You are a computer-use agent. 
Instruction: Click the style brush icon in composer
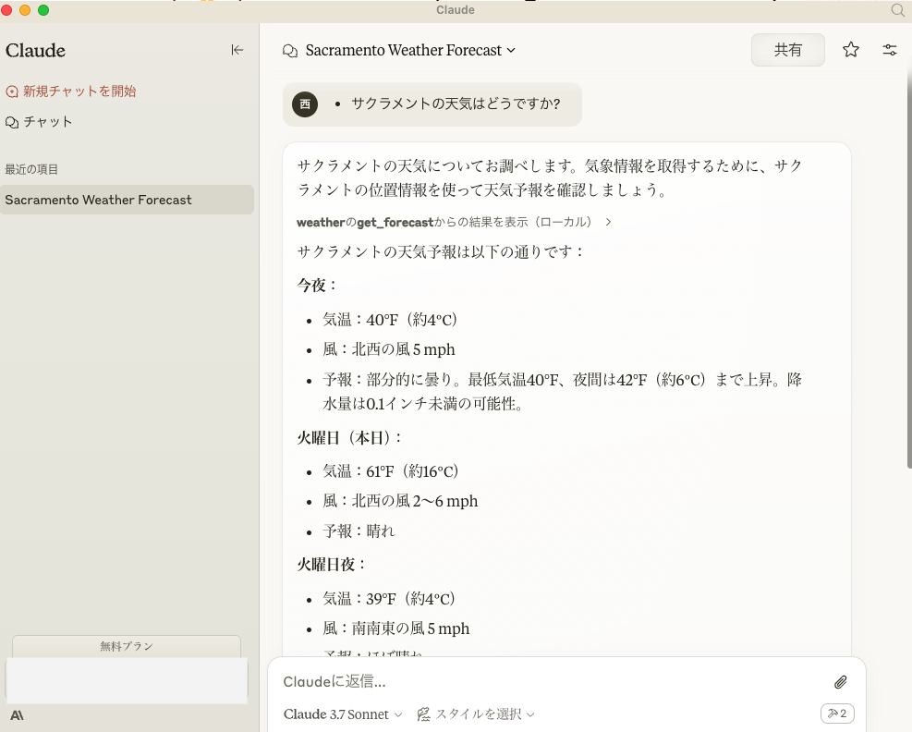click(424, 714)
